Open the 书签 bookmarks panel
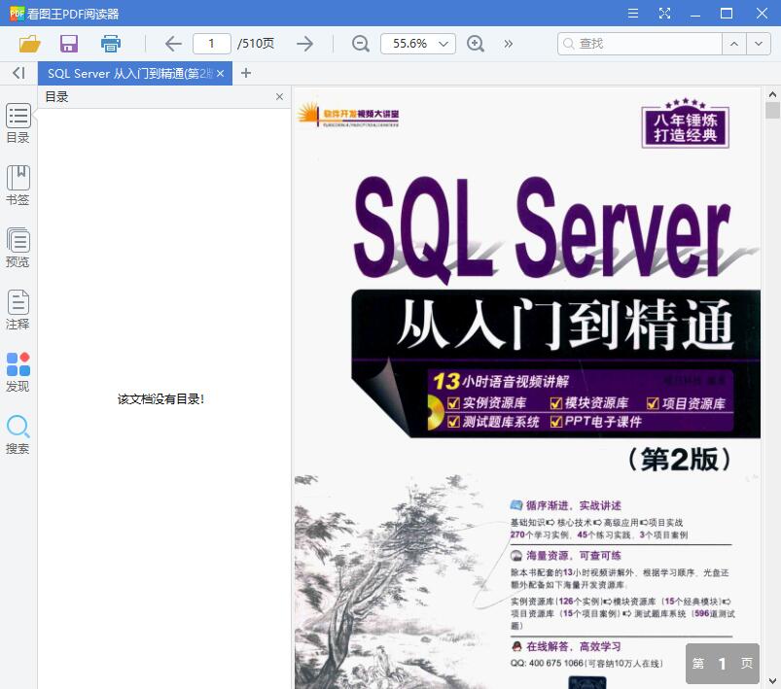This screenshot has height=689, width=781. pos(18,186)
